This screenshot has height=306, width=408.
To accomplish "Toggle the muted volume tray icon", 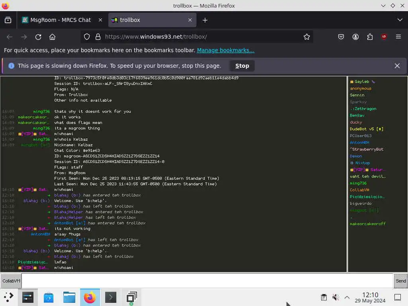I will click(x=335, y=297).
